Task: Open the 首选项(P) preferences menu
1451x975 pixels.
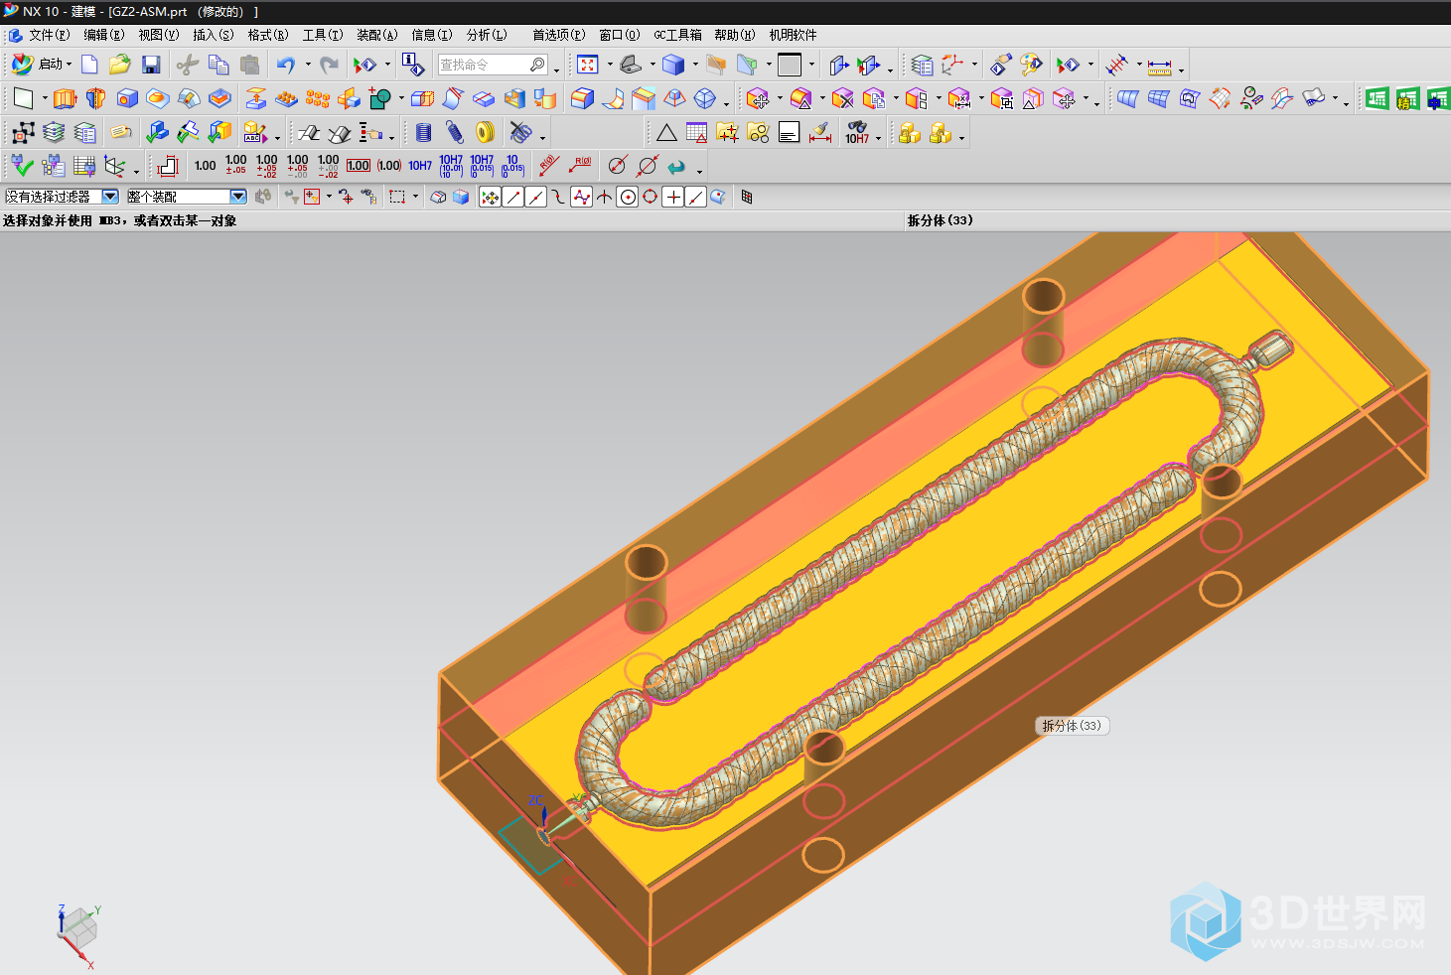Action: coord(559,35)
